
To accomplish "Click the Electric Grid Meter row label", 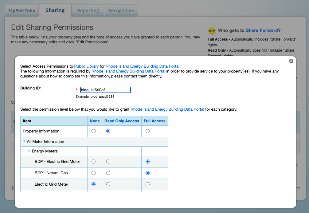I will pyautogui.click(x=51, y=184).
